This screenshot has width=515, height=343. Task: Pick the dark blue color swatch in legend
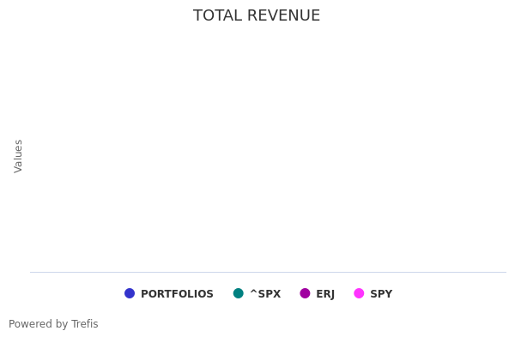(130, 293)
